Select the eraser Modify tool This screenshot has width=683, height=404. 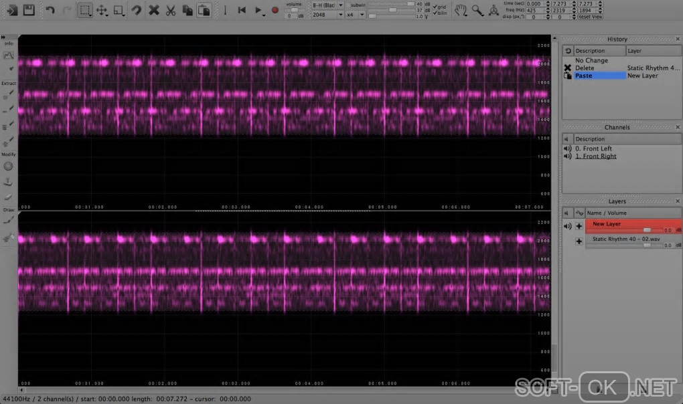coord(8,197)
